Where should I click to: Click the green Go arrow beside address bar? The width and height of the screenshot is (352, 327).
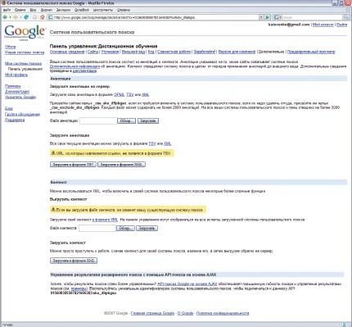tap(268, 17)
